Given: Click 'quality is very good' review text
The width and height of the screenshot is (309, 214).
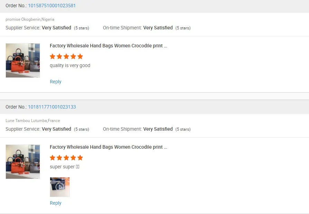Looking at the screenshot, I should (x=70, y=65).
